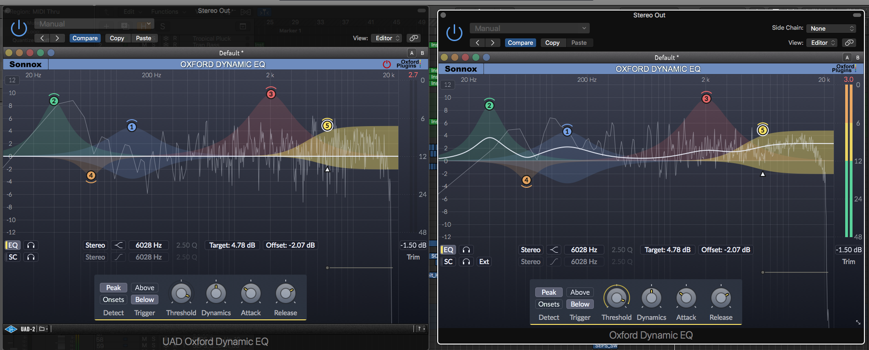This screenshot has width=869, height=350.
Task: Click EQ headphone solo icon in left plugin
Action: 31,245
